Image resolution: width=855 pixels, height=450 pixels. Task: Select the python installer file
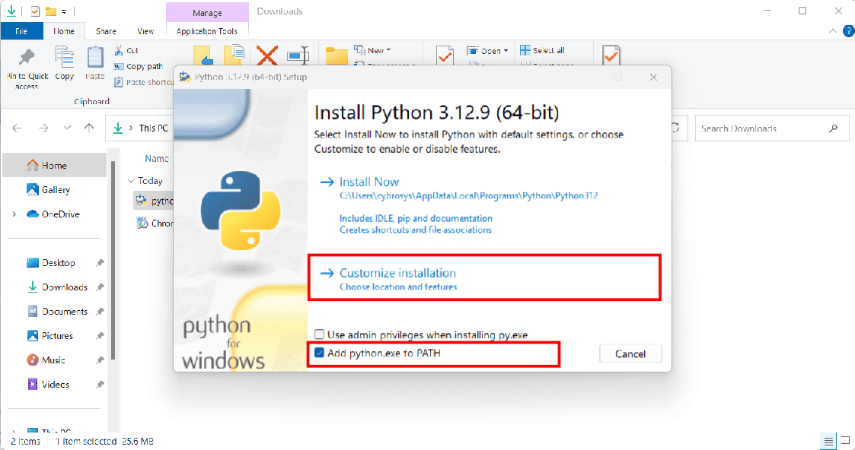point(155,201)
